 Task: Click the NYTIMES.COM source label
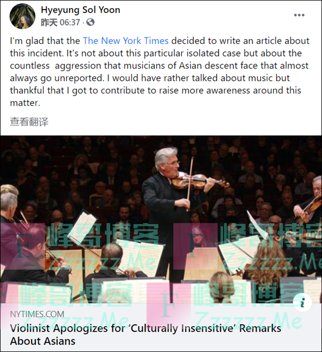click(x=37, y=314)
